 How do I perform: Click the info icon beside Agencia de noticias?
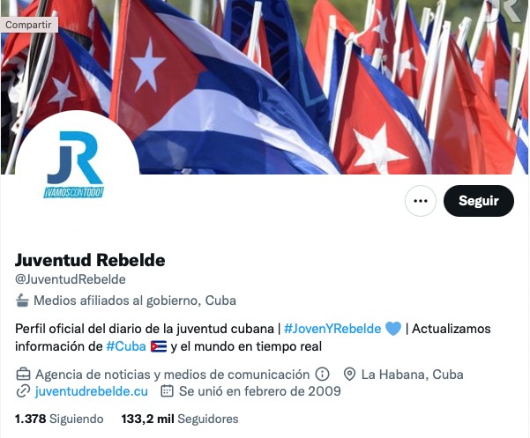tap(322, 375)
